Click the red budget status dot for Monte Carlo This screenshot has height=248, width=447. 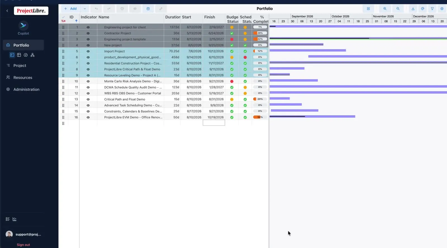232,81
